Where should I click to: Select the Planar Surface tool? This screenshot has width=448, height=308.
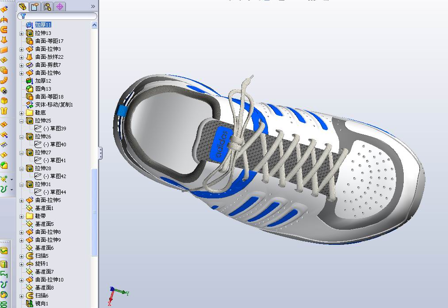pyautogui.click(x=4, y=50)
